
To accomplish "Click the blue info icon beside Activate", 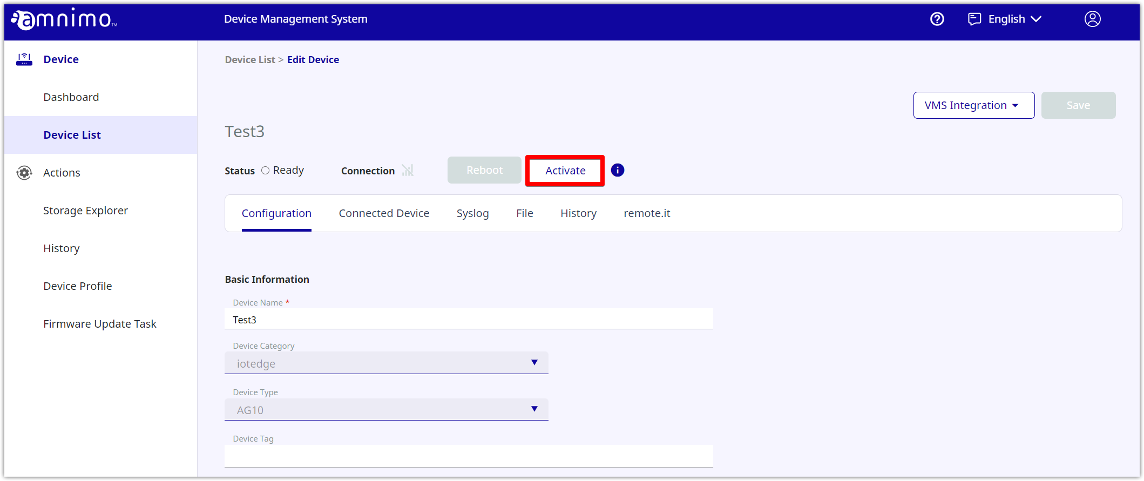I will pos(617,171).
